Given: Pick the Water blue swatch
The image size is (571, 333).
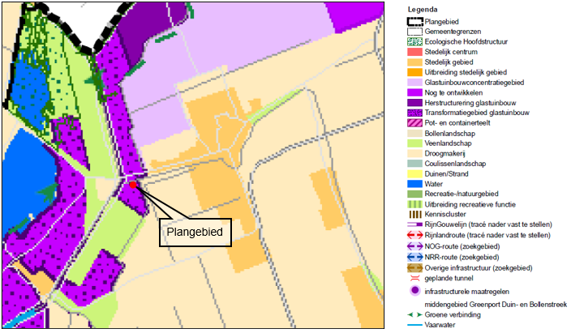Looking at the screenshot, I should tap(414, 184).
